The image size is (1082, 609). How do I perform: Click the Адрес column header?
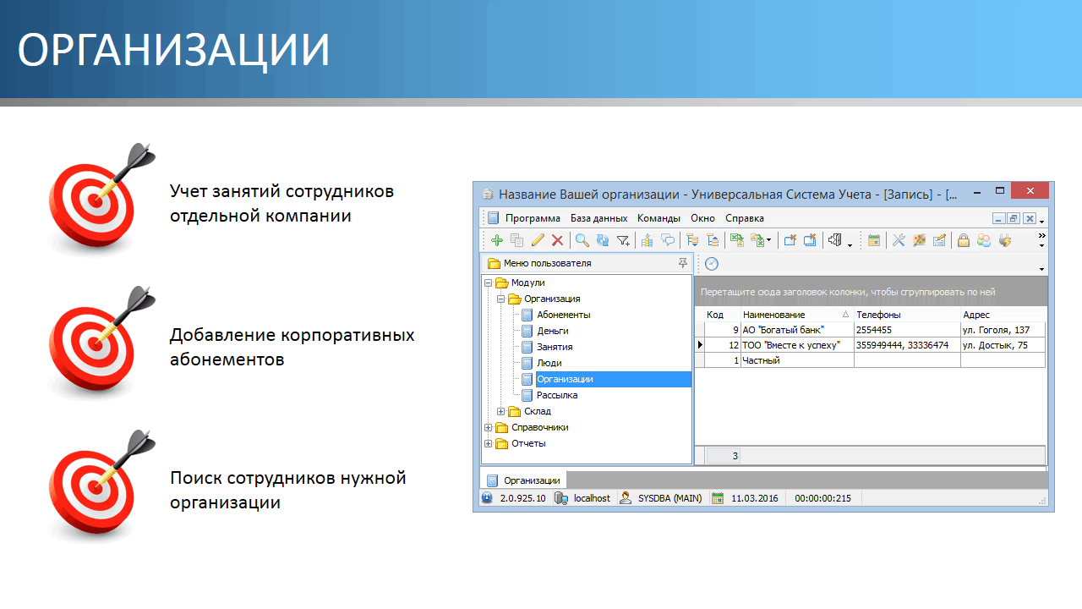(1003, 315)
